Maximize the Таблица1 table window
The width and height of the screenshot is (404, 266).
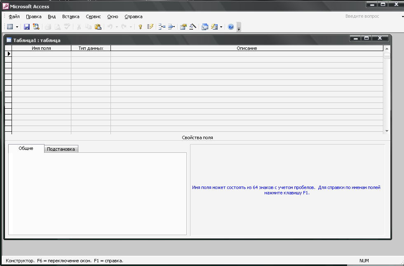point(367,38)
